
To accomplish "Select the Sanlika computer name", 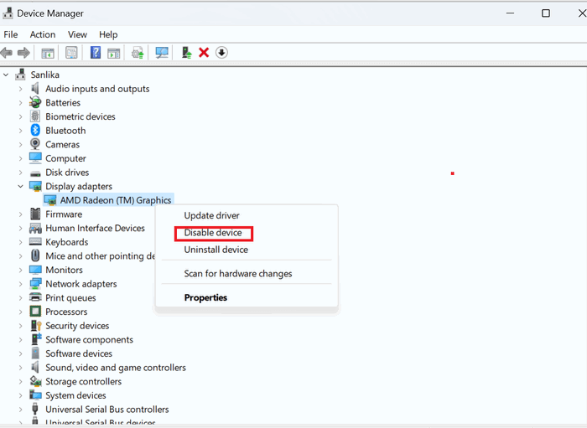I will point(45,75).
